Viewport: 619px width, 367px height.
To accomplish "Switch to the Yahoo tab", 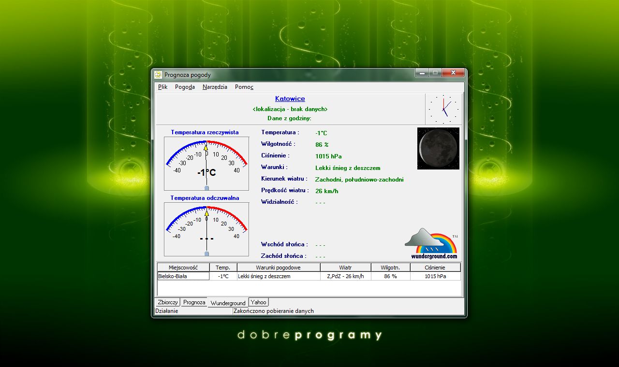I will (259, 302).
